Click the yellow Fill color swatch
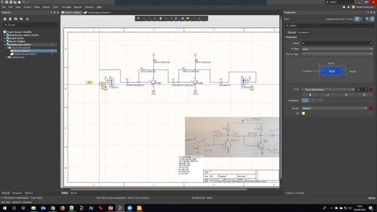 click(304, 113)
